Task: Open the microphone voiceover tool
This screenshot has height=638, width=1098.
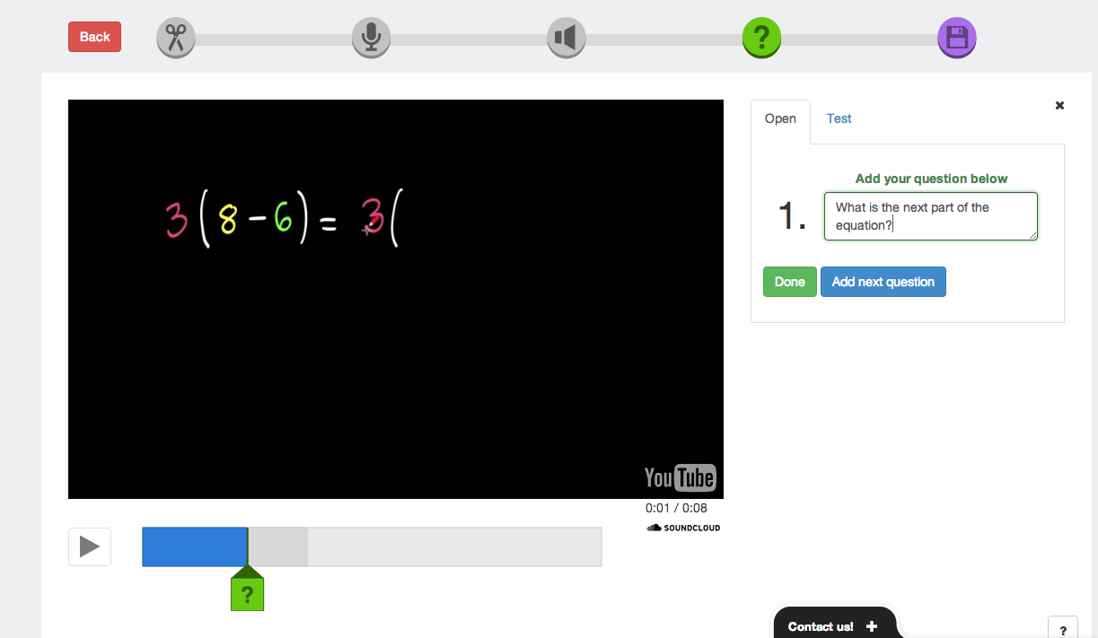Action: coord(371,37)
